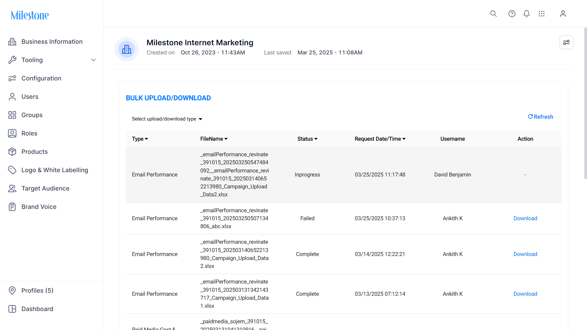Image resolution: width=587 pixels, height=330 pixels.
Task: Download the 03/13/2025 Campaign_Upload_Data1 file
Action: [x=525, y=294]
